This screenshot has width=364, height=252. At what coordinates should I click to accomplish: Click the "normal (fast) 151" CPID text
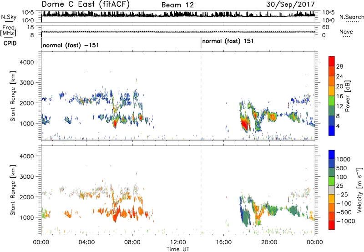pos(228,41)
